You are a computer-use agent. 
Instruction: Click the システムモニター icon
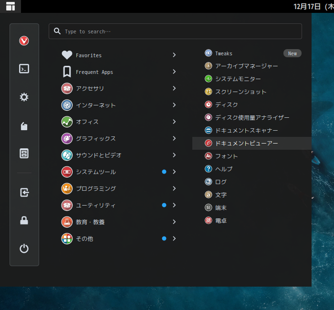(x=209, y=79)
